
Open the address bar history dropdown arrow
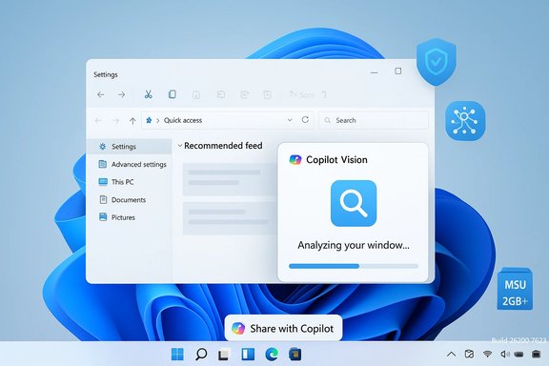click(290, 120)
